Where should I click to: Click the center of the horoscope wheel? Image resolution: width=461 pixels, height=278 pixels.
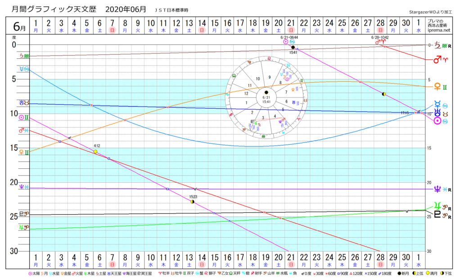pyautogui.click(x=266, y=92)
